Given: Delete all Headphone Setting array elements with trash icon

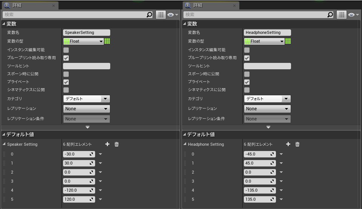Looking at the screenshot, I should point(297,144).
